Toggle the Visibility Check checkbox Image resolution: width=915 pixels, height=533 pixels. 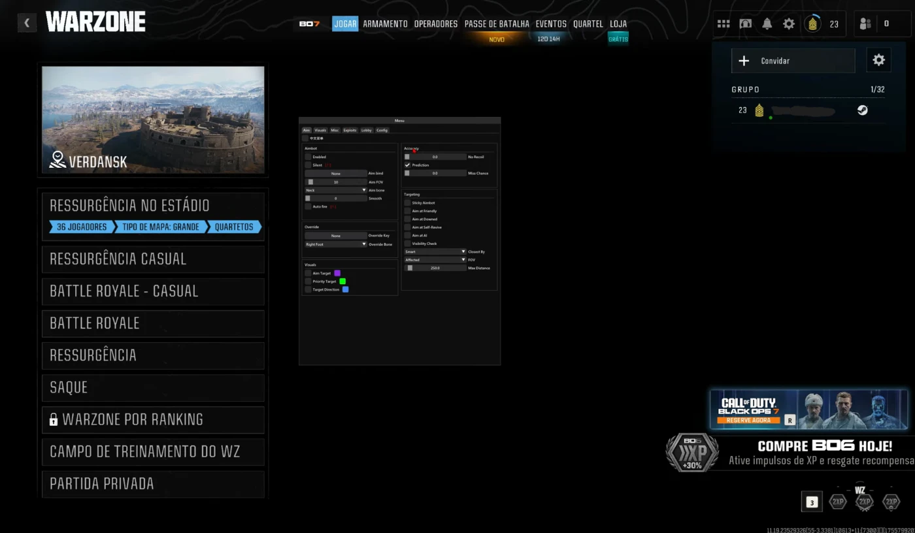pos(407,244)
